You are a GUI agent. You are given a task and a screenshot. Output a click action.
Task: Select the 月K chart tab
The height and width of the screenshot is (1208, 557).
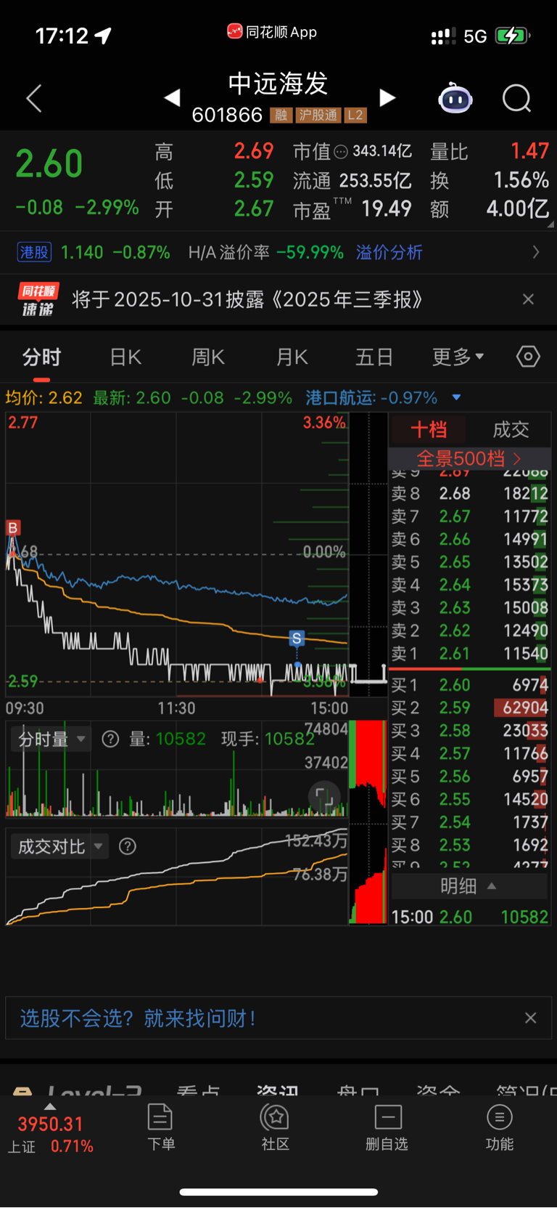coord(292,357)
